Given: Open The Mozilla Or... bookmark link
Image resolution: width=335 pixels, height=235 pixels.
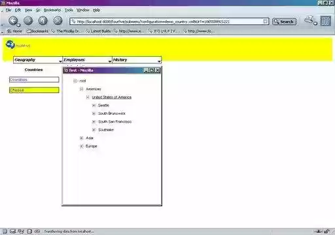Looking at the screenshot, I should click(x=67, y=31).
